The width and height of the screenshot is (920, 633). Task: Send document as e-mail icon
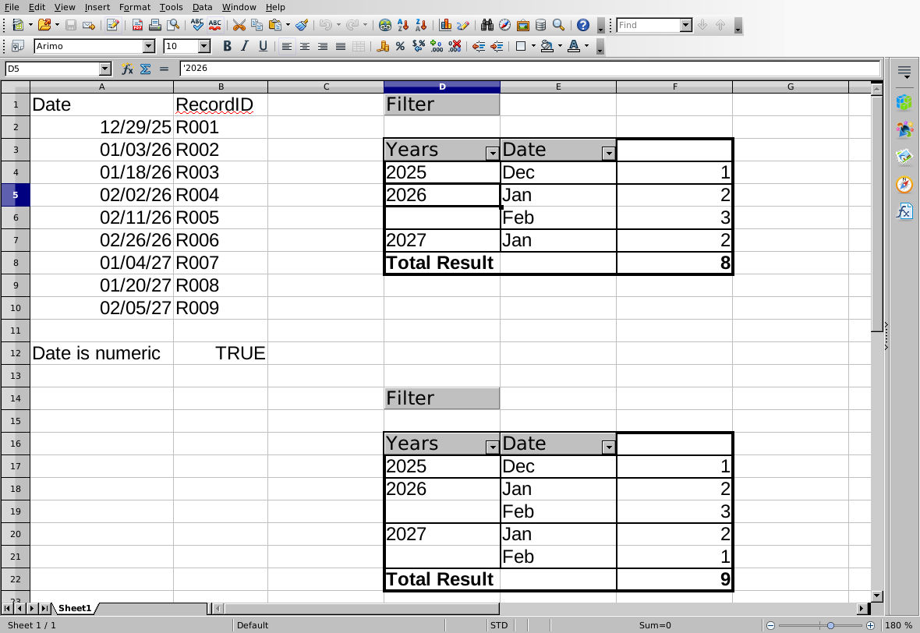(x=89, y=25)
